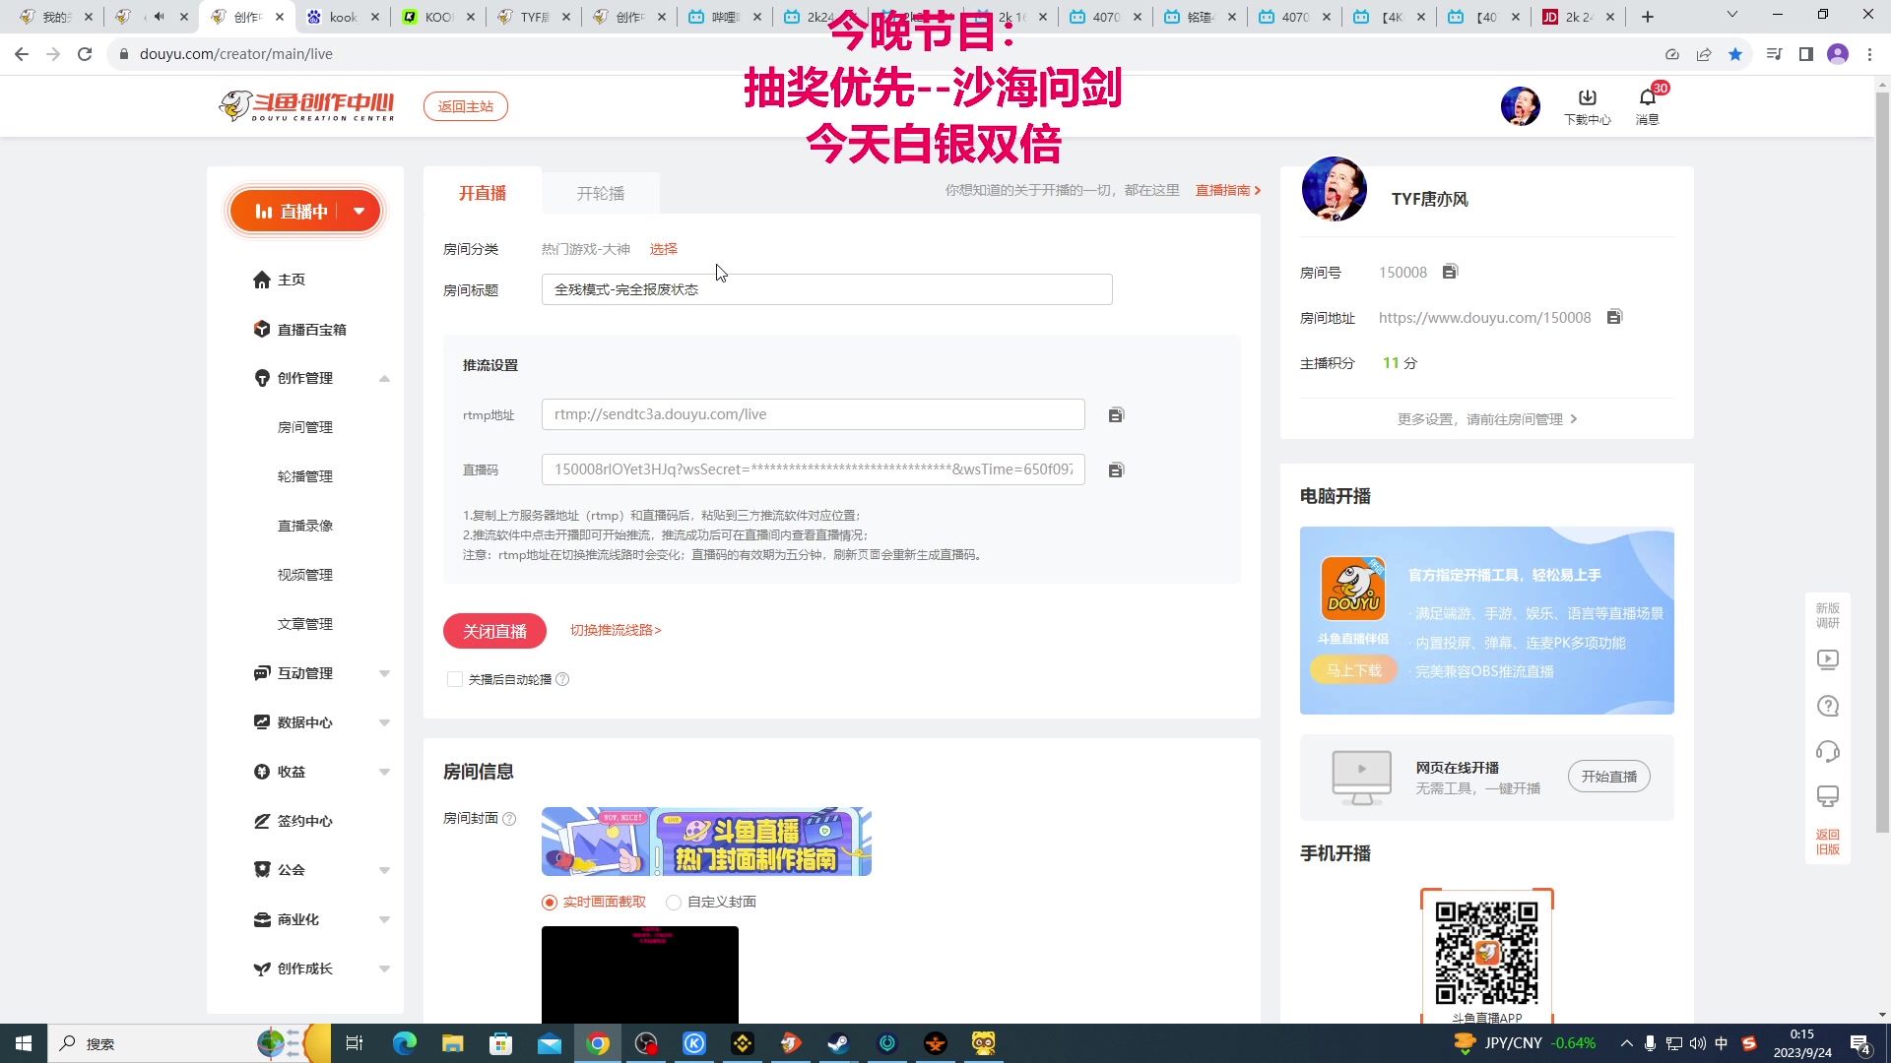Open 下载中心 download center icon

tap(1587, 103)
